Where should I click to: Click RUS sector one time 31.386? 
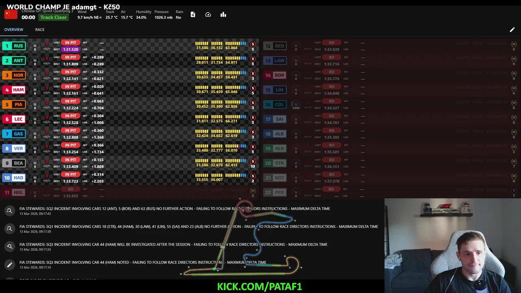(x=202, y=48)
